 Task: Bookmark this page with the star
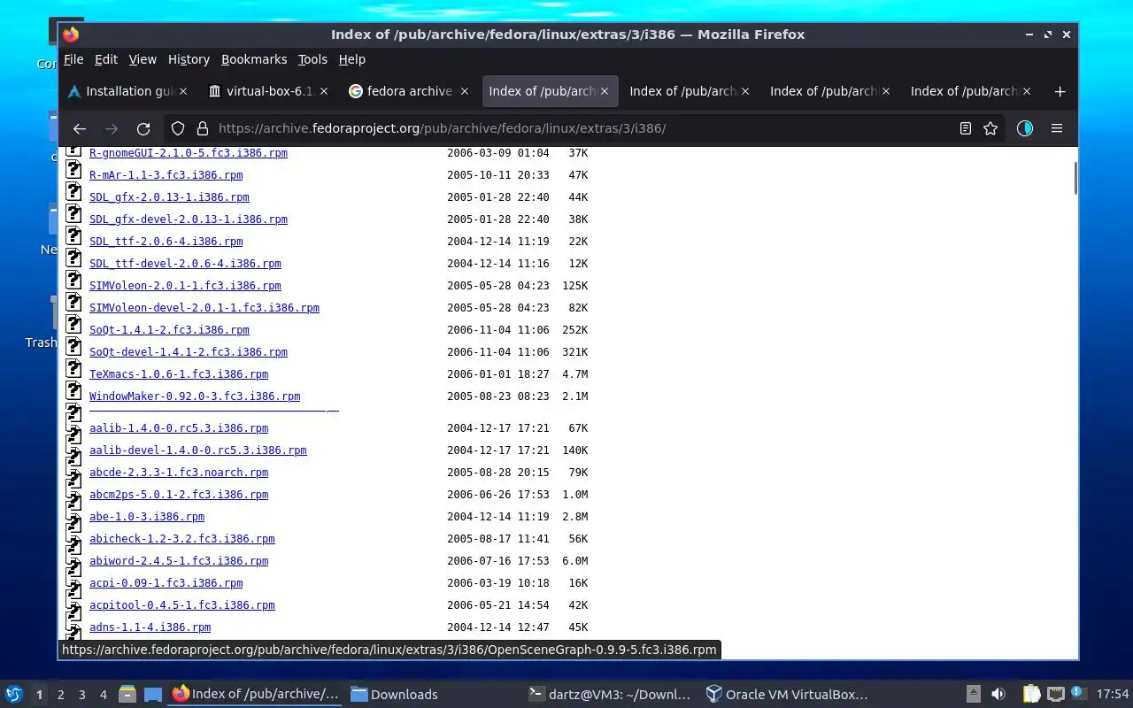[x=990, y=128]
